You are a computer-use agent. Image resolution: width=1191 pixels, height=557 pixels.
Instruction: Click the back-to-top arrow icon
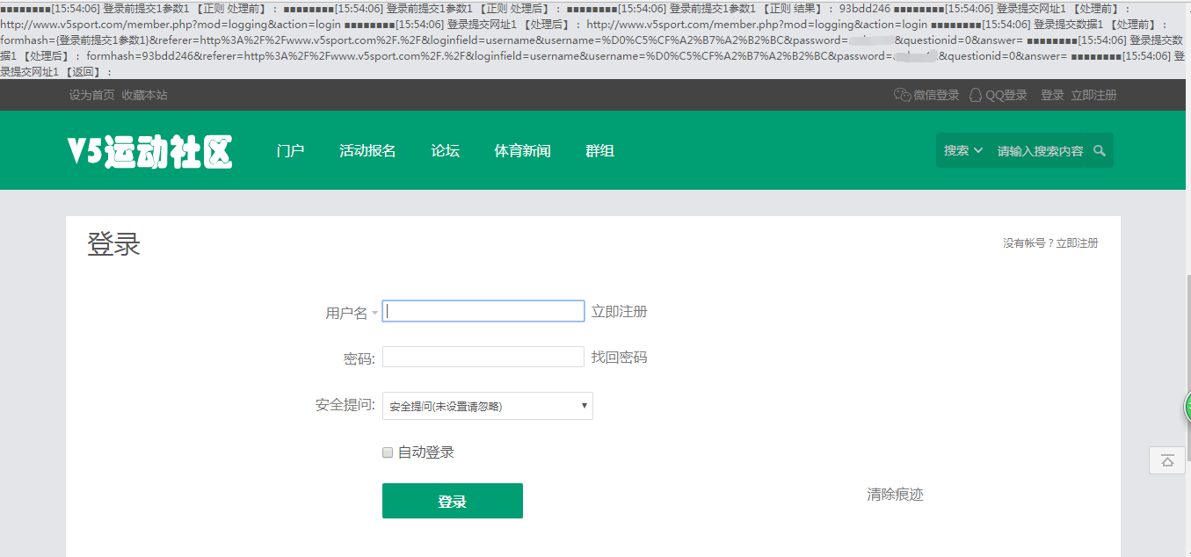[1167, 460]
